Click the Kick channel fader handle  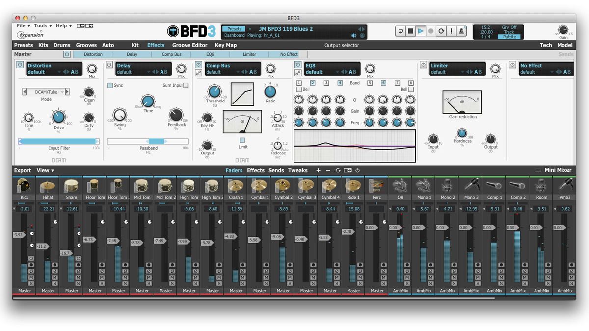tap(19, 235)
